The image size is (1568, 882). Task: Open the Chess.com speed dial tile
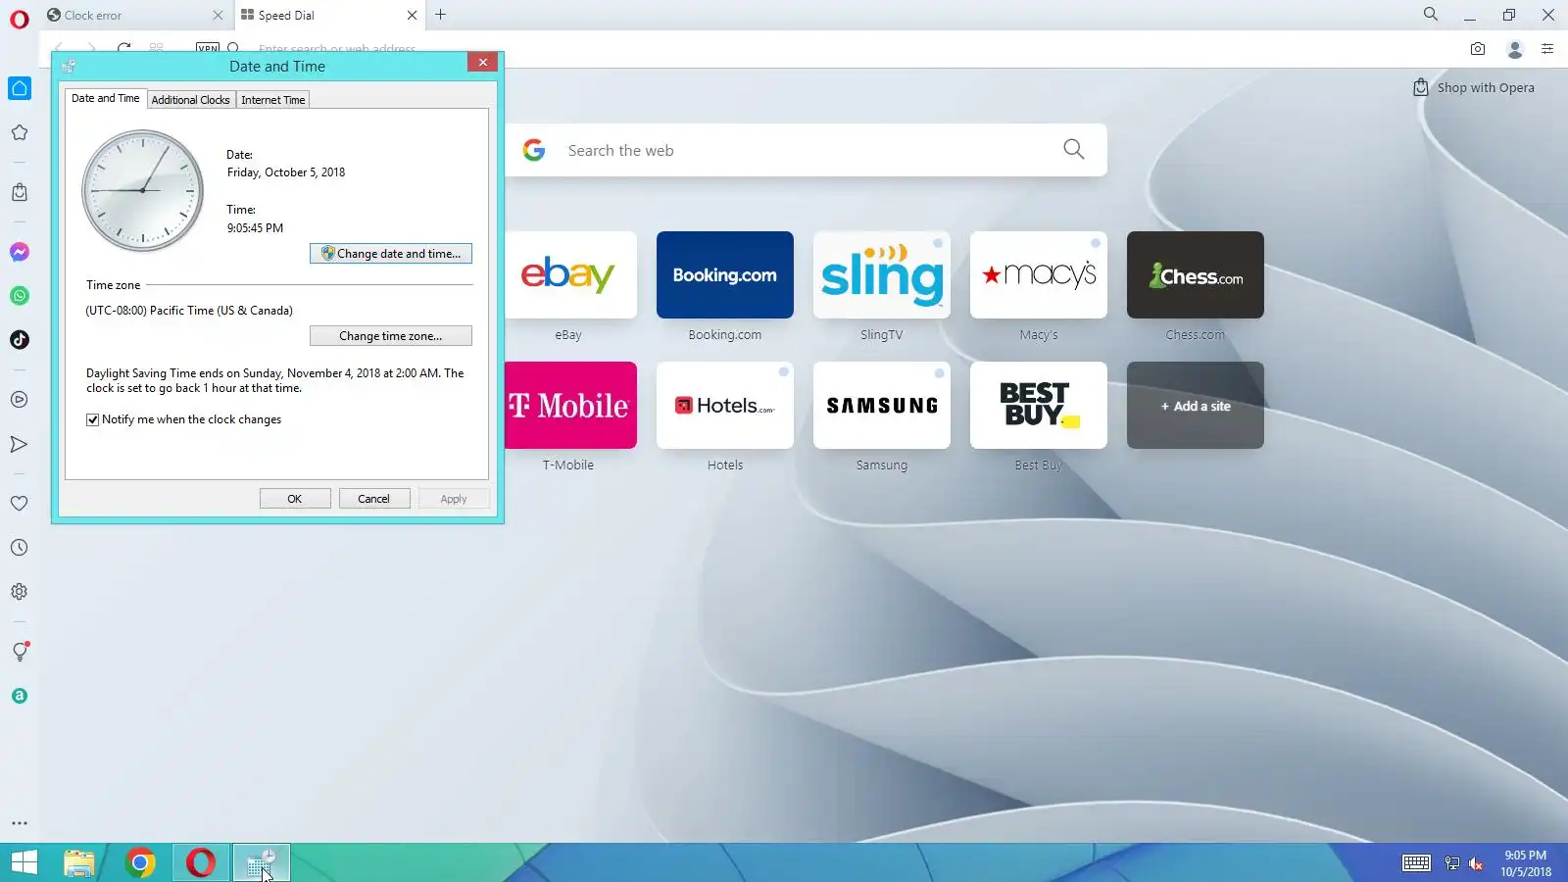point(1196,274)
